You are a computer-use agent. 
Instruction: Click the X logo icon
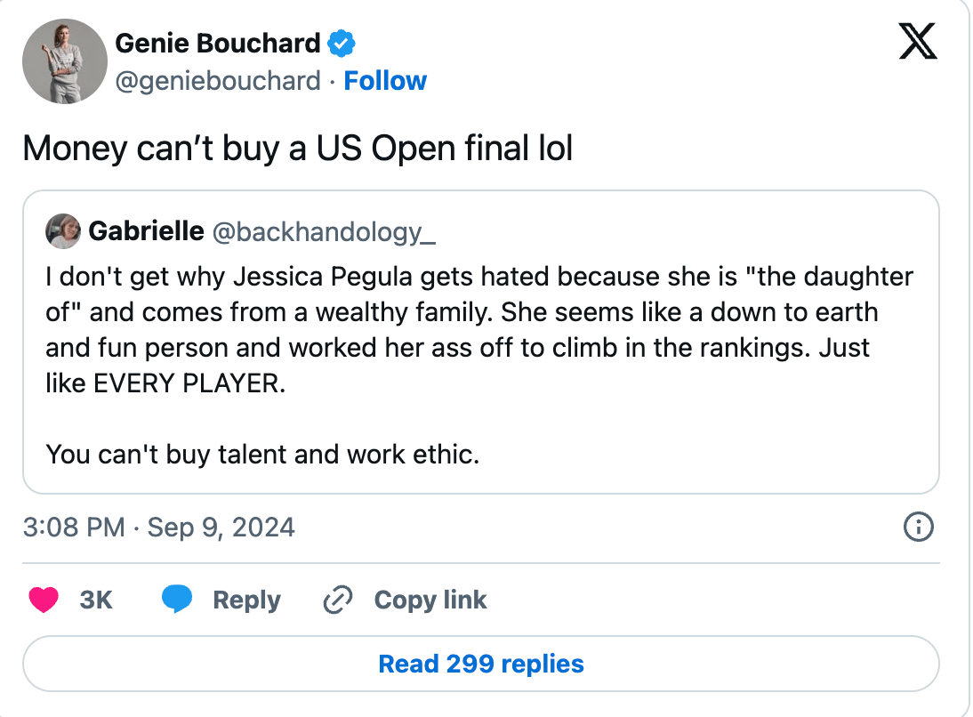[x=918, y=41]
